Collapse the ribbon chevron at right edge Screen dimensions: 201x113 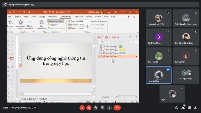coord(138,32)
